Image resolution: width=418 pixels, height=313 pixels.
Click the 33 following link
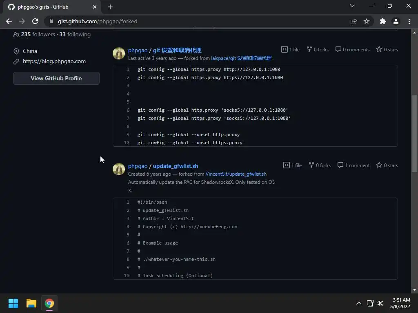pos(75,34)
